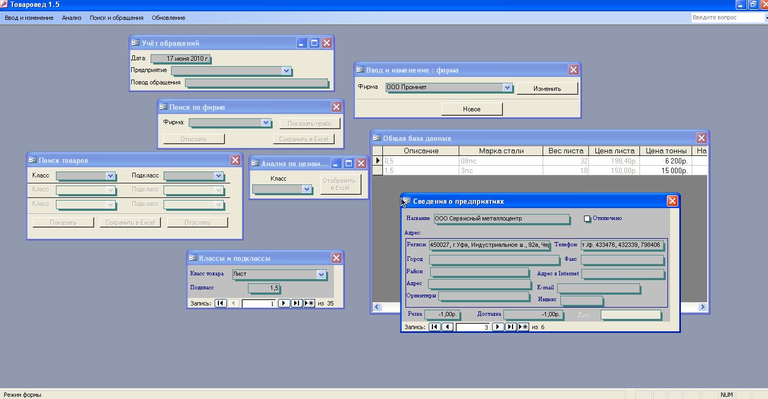Go to previous record in Сведения о предприятиях
Image resolution: width=768 pixels, height=399 pixels.
(447, 327)
